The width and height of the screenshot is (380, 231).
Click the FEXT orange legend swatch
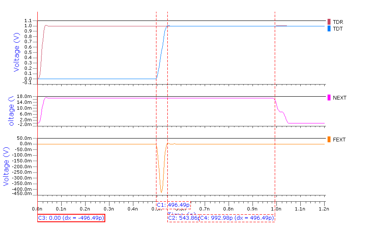pyautogui.click(x=329, y=140)
